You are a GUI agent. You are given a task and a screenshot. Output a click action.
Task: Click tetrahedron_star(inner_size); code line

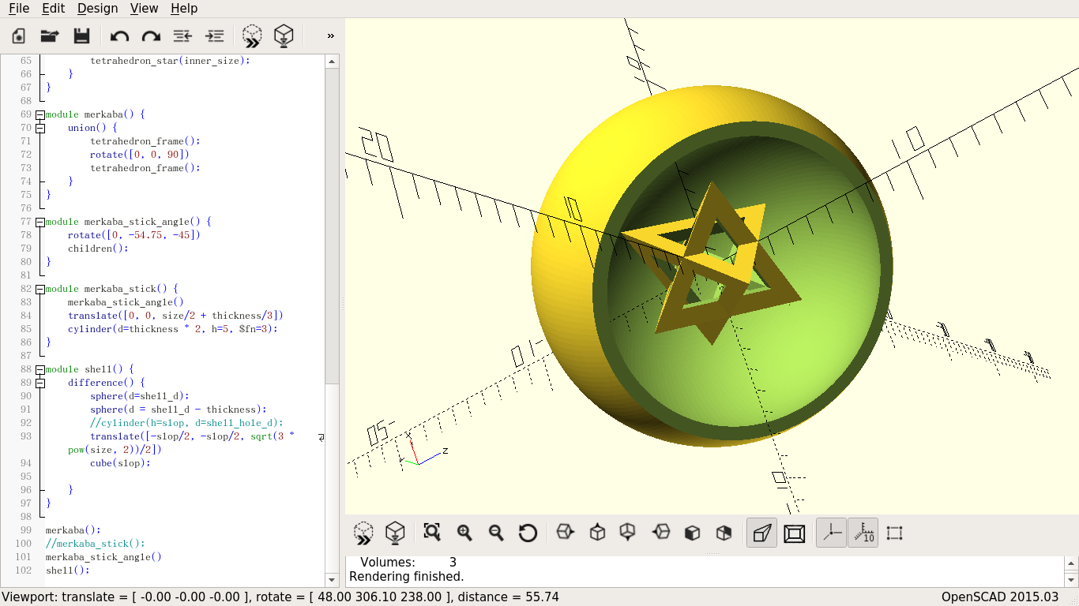(x=170, y=61)
